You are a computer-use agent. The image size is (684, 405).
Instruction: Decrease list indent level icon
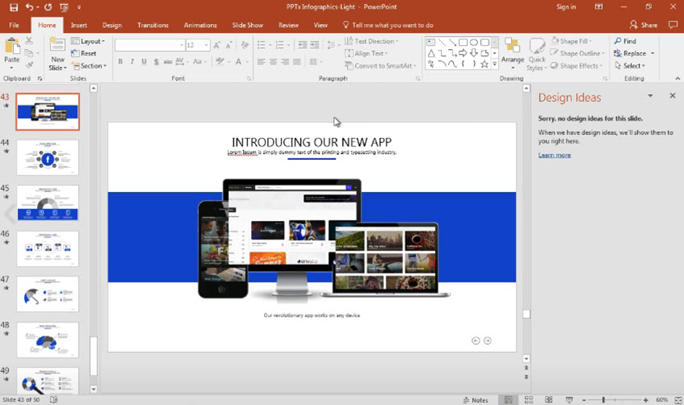(x=303, y=45)
